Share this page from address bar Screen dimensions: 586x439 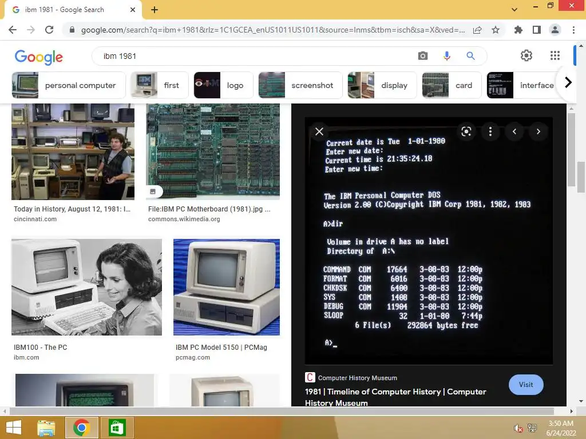[477, 30]
